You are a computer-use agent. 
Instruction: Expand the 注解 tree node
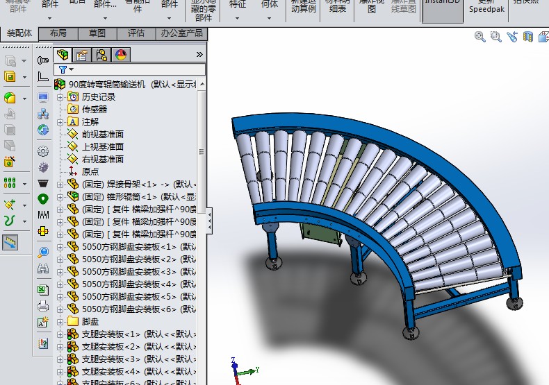coord(60,122)
